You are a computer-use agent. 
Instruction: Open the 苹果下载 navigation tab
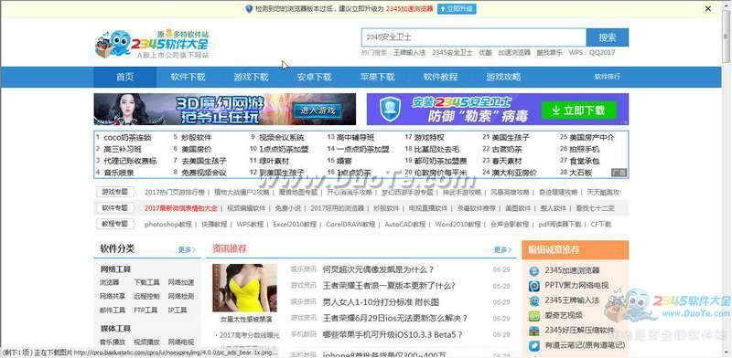click(x=377, y=77)
